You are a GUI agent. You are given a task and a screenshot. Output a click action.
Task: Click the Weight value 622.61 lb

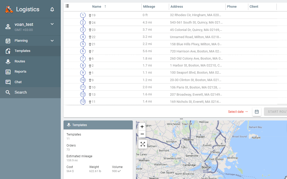click(95, 171)
